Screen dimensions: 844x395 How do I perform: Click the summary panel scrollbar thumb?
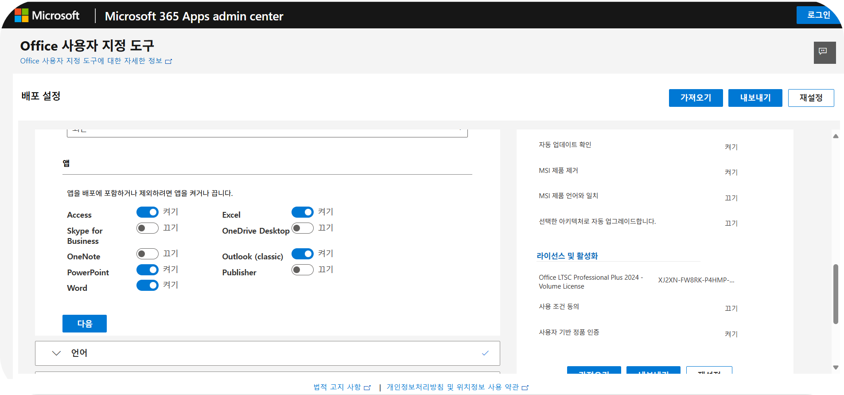(x=836, y=294)
